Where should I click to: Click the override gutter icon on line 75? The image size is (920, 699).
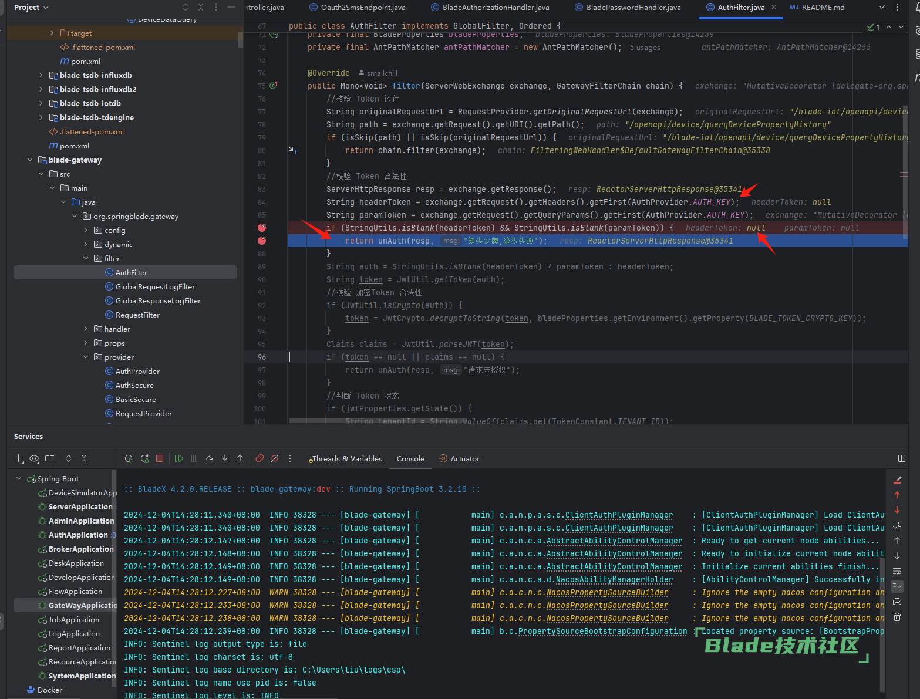pos(274,86)
